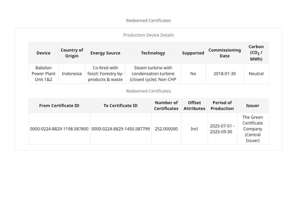Viewport: 297px width, 210px height.
Task: Select the 'Device' column header
Action: tap(44, 53)
